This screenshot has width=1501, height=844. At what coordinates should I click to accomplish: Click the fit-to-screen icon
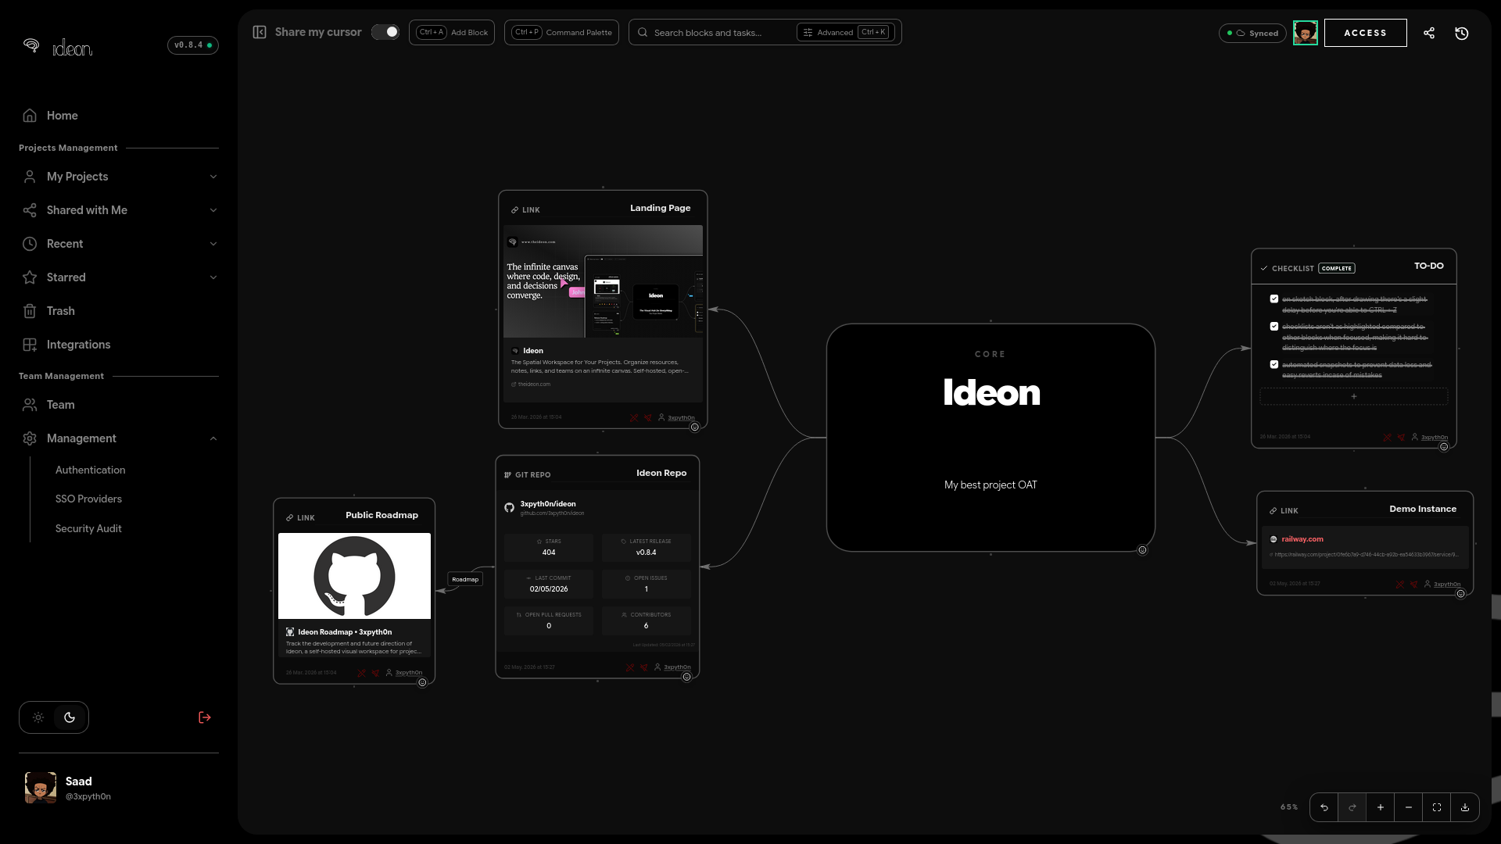click(x=1437, y=807)
